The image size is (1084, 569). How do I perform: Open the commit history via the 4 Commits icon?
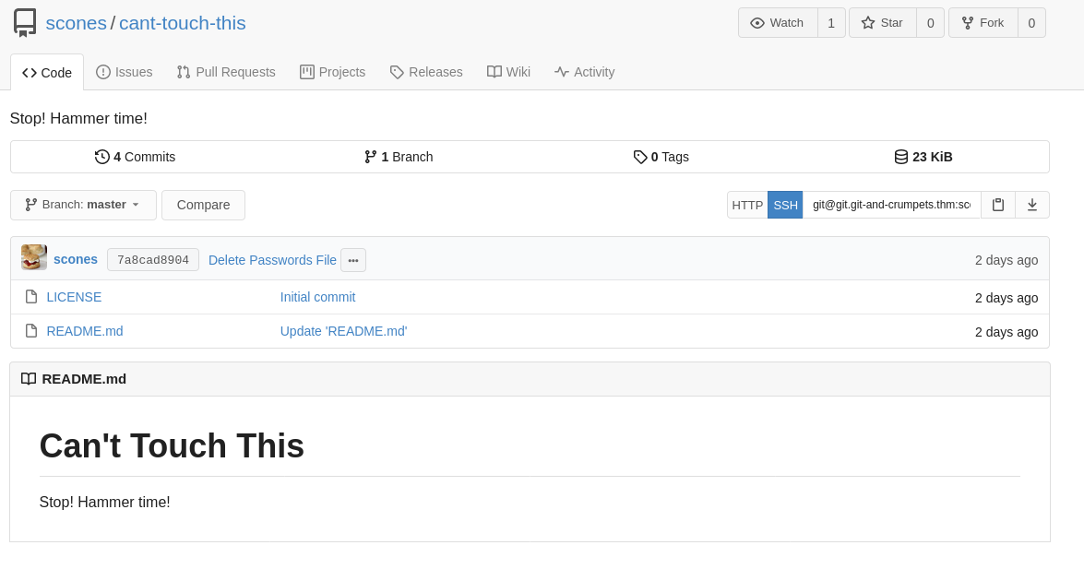[x=101, y=157]
